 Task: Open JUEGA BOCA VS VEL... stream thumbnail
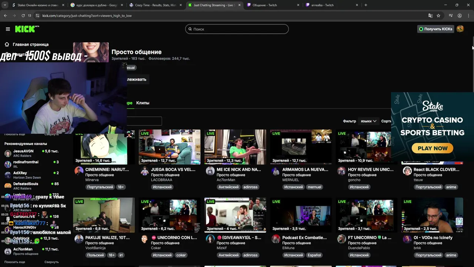click(x=170, y=147)
